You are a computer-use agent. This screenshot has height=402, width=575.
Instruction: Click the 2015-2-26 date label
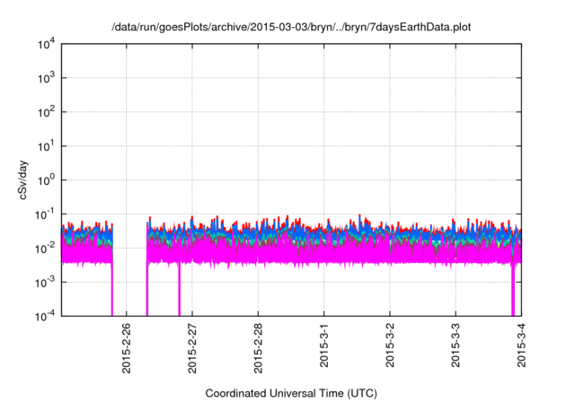(126, 348)
